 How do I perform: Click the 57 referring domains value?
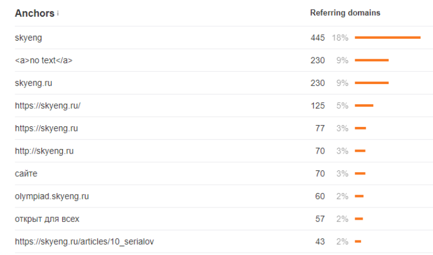point(320,218)
